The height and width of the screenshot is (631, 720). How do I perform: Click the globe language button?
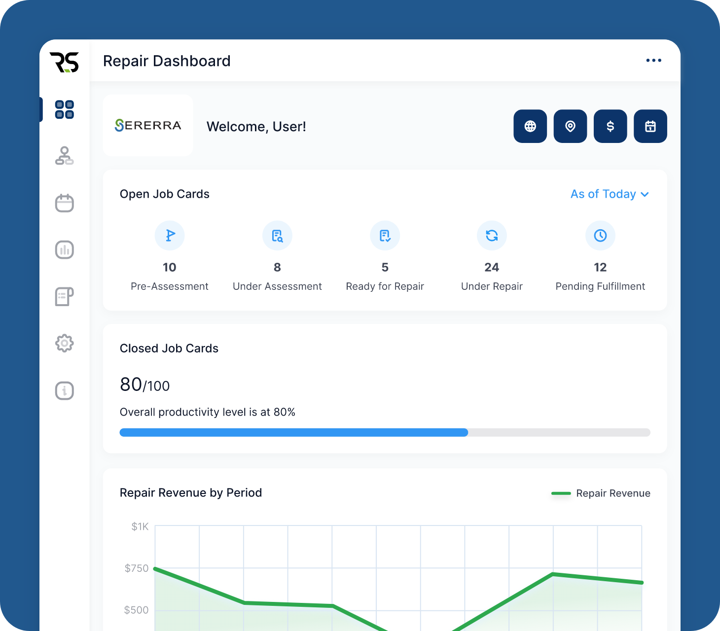tap(530, 126)
